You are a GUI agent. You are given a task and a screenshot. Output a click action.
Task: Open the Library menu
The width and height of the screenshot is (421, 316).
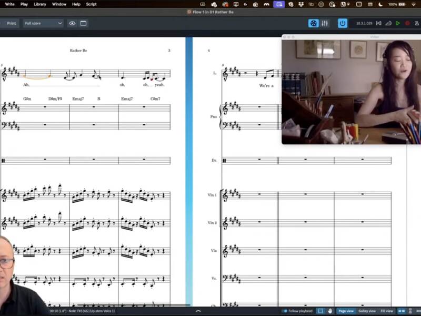(39, 4)
